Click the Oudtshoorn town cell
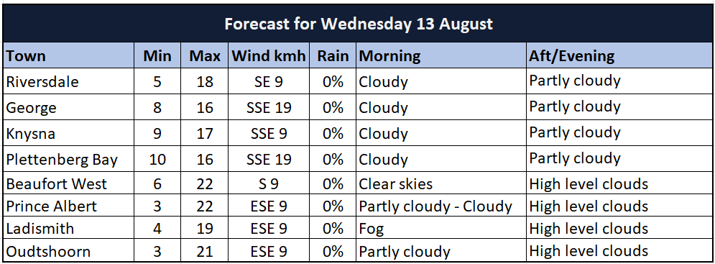 coord(68,251)
